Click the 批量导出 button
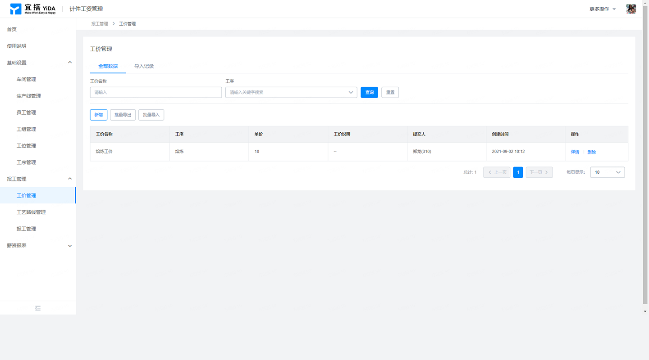The image size is (649, 360). coord(123,115)
